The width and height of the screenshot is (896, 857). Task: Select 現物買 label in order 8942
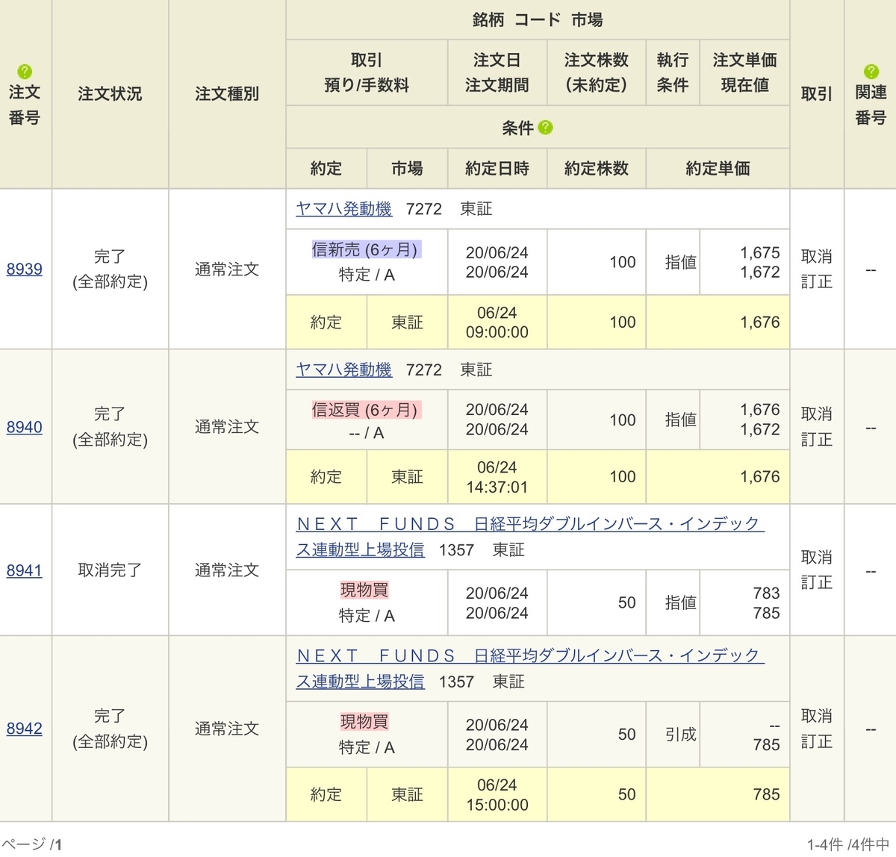[x=364, y=722]
